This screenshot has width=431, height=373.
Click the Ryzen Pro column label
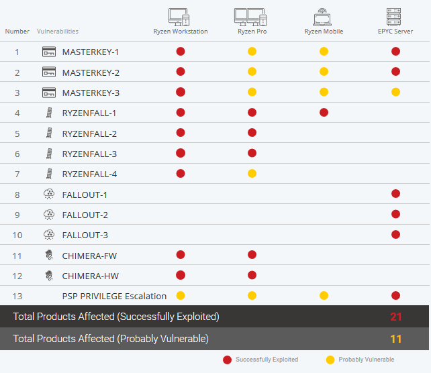point(252,32)
